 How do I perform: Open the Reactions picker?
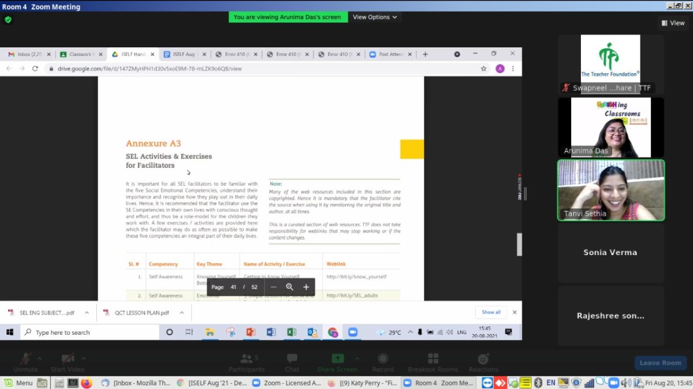pos(483,362)
